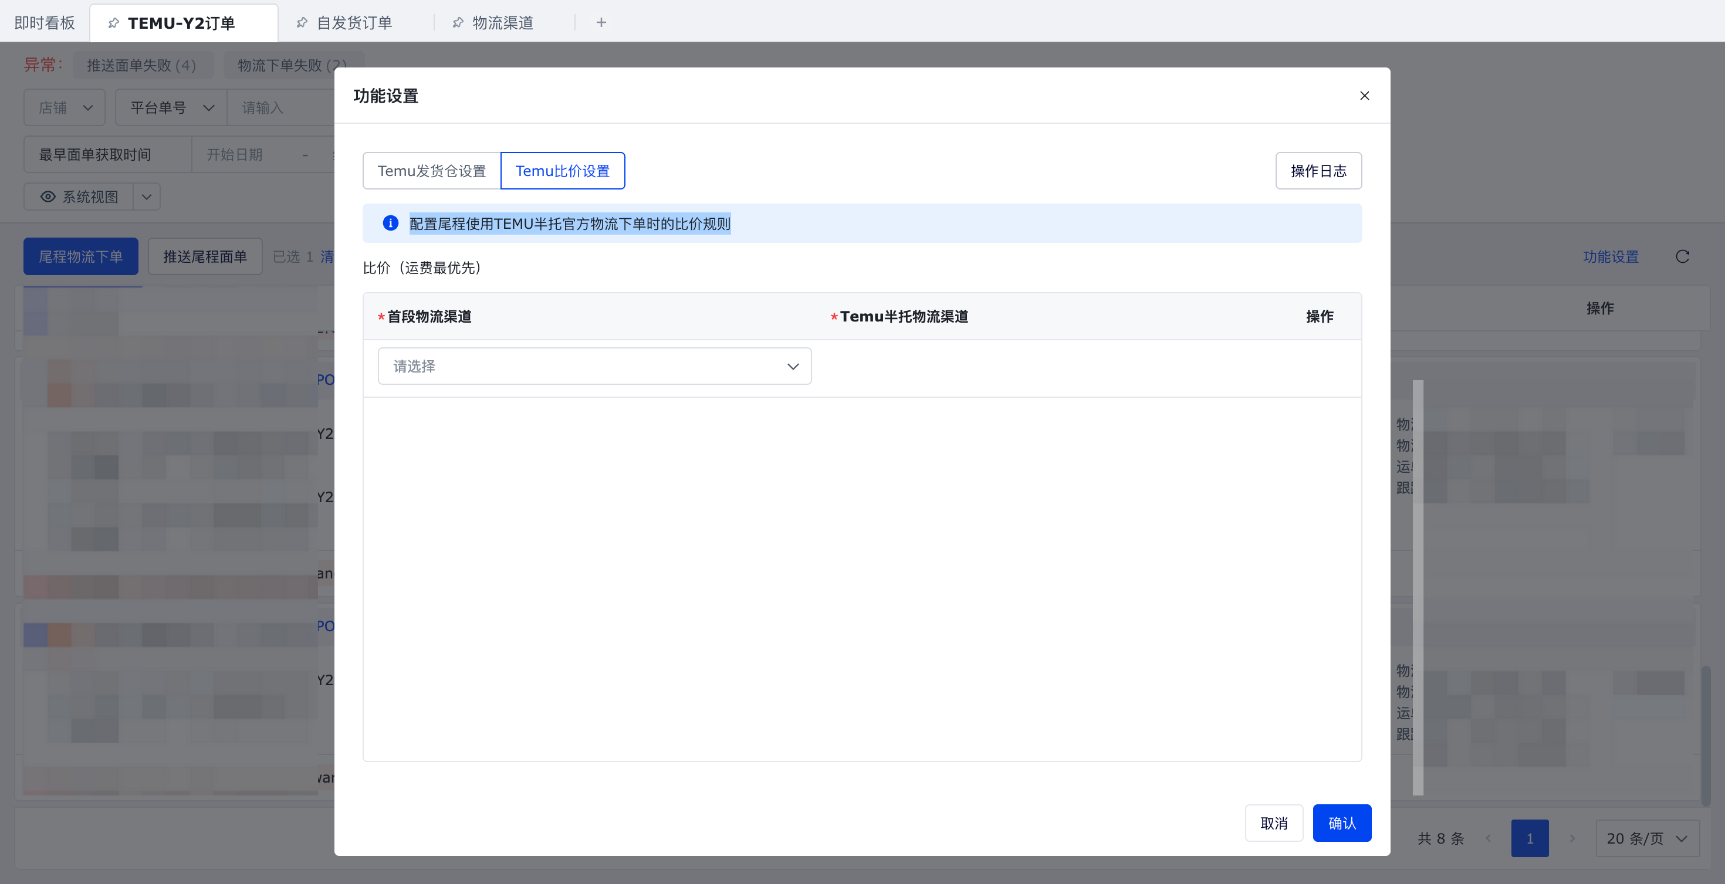Switch to 即时看板 tab
The image size is (1725, 887).
(44, 23)
